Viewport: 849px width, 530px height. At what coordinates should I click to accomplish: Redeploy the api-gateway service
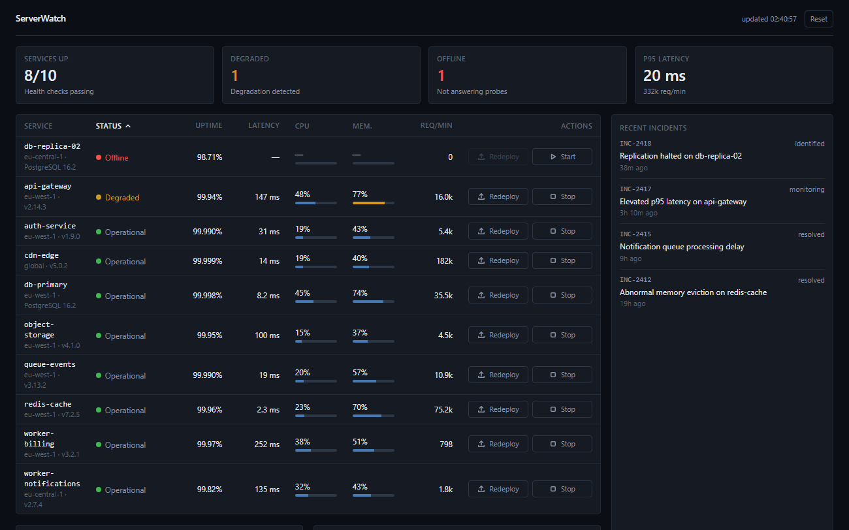(x=498, y=196)
